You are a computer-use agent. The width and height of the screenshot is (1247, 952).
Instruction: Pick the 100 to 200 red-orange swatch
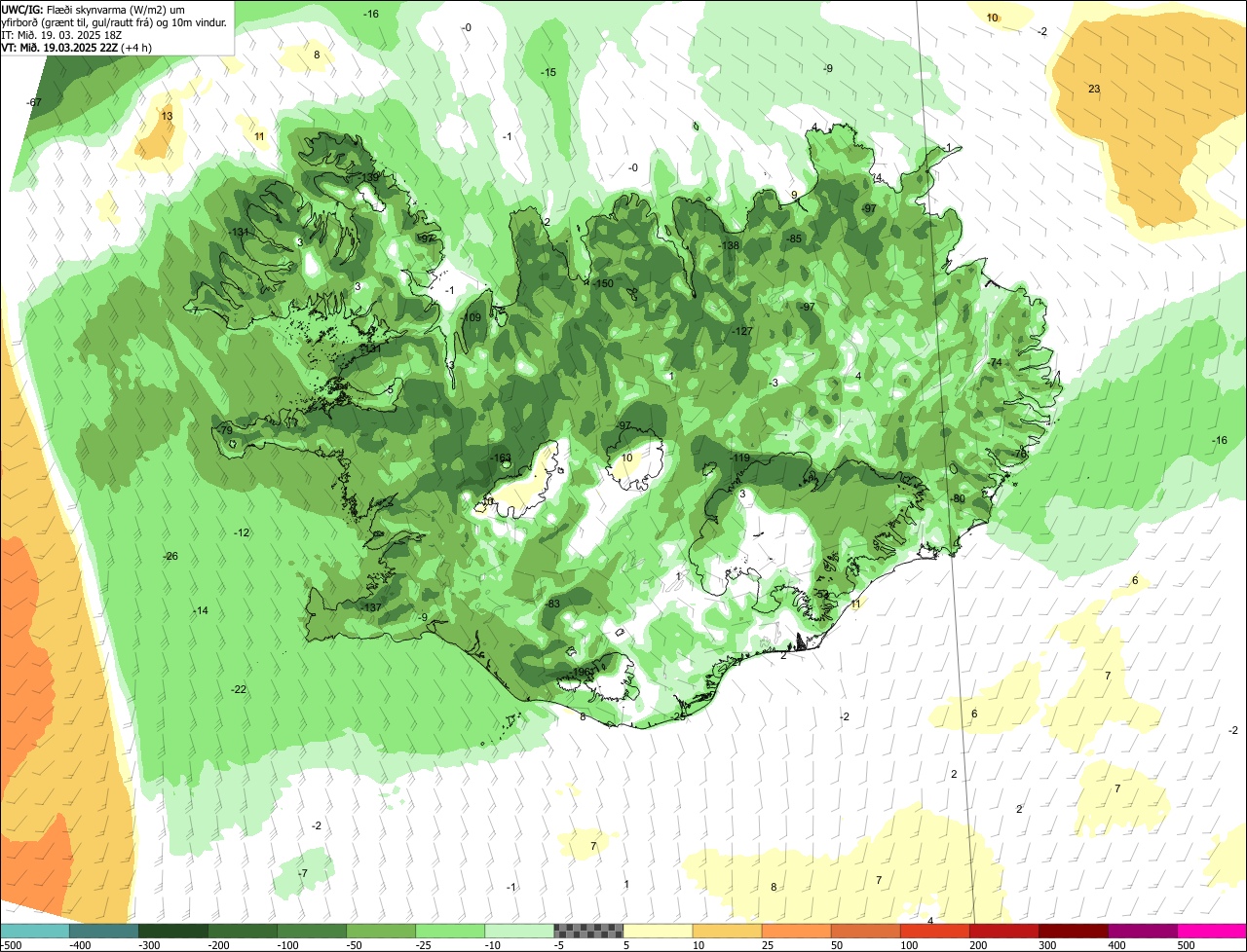[935, 931]
